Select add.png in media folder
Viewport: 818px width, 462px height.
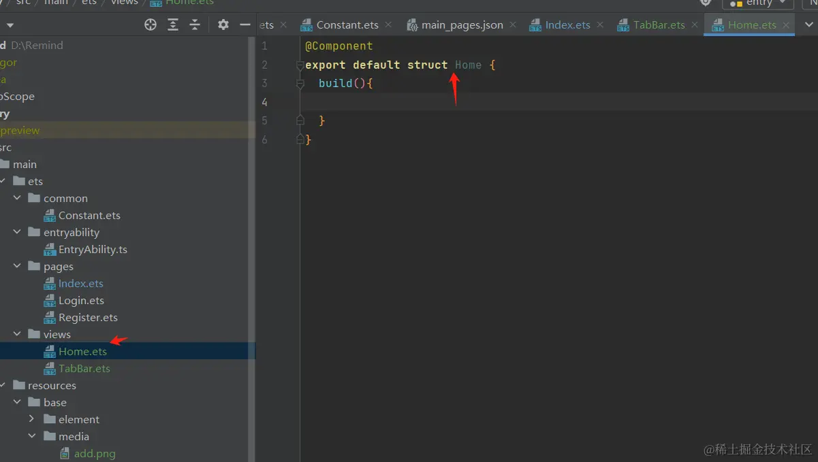click(x=95, y=454)
